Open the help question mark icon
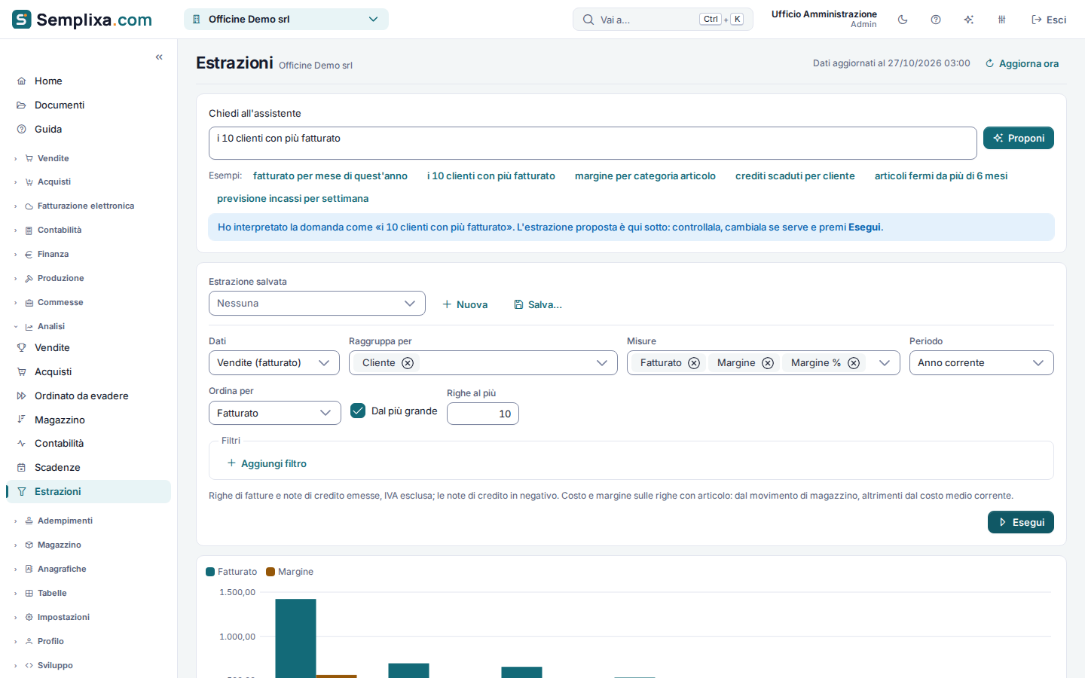 pyautogui.click(x=936, y=20)
